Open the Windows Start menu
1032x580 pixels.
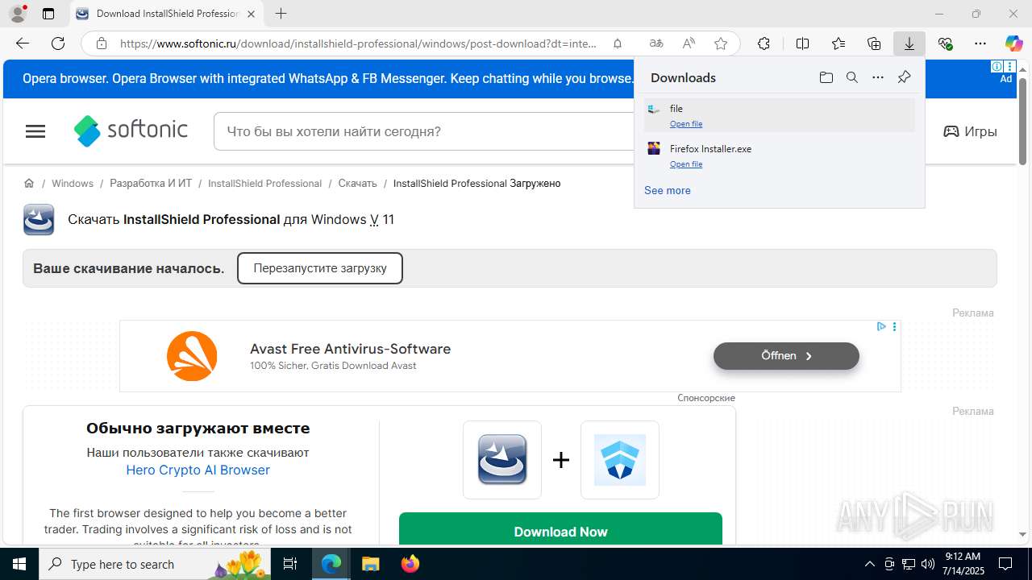pyautogui.click(x=19, y=564)
